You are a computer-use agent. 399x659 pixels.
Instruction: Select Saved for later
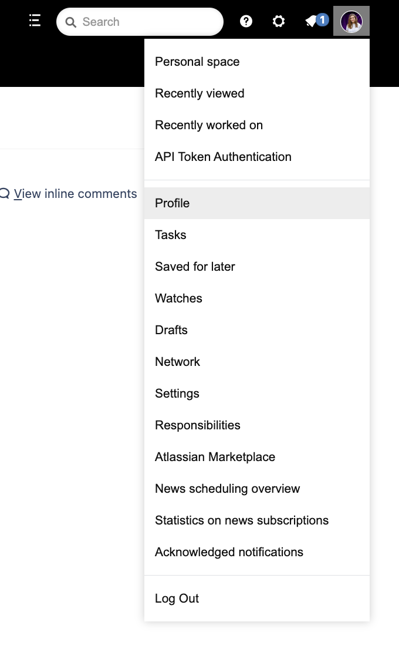257,267
